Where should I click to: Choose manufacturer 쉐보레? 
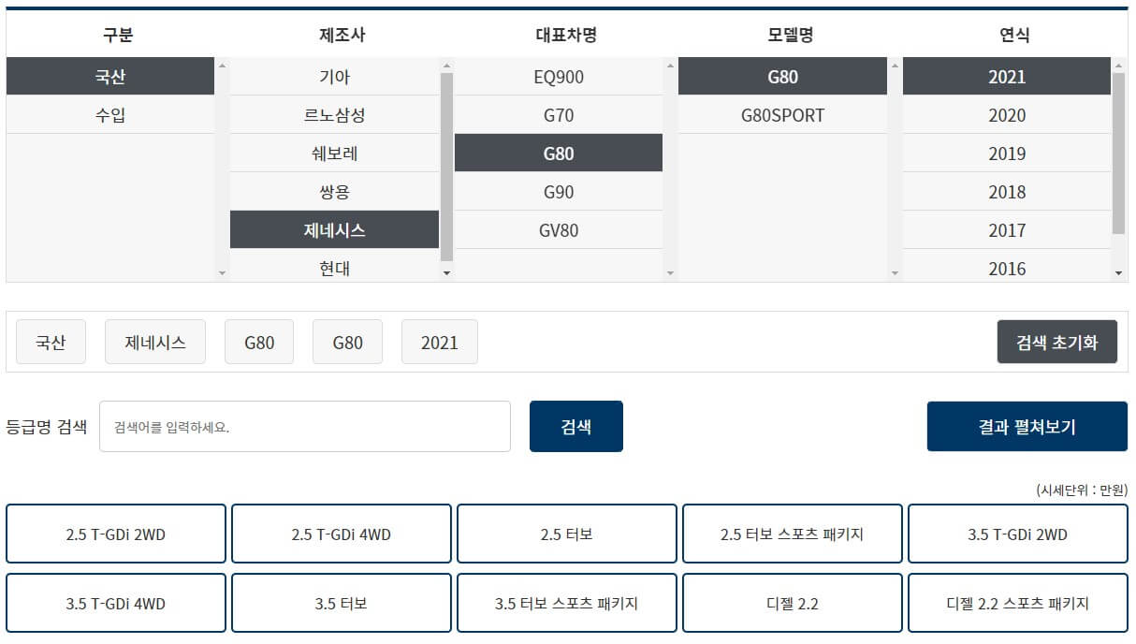[334, 154]
